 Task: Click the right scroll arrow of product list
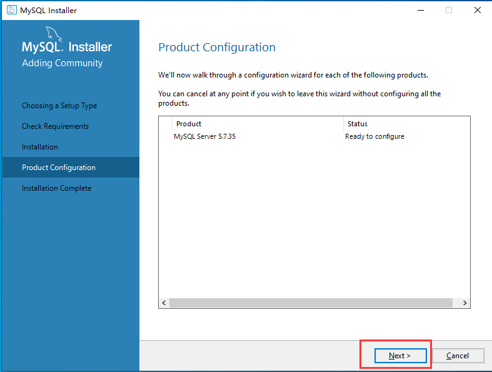point(465,303)
